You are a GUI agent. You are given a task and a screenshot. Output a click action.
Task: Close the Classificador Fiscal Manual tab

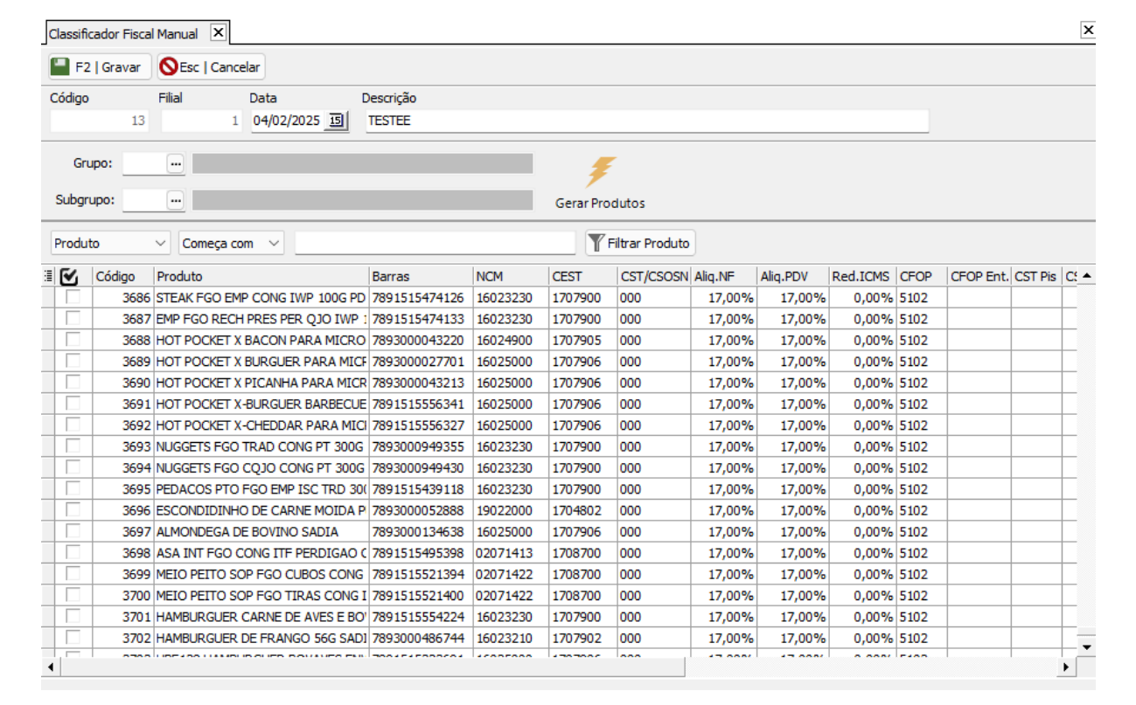click(219, 33)
